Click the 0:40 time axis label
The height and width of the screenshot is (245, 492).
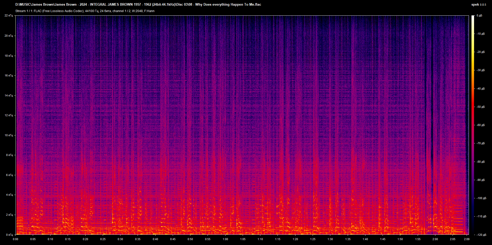[155, 239]
